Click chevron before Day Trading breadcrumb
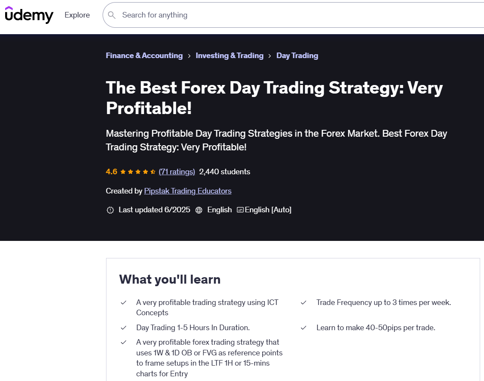Viewport: 484px width, 381px height. pos(270,56)
